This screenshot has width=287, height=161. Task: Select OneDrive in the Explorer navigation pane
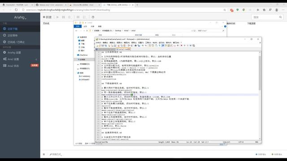pyautogui.click(x=84, y=55)
